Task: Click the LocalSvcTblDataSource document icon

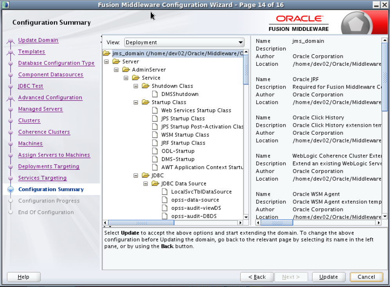Action: point(165,192)
